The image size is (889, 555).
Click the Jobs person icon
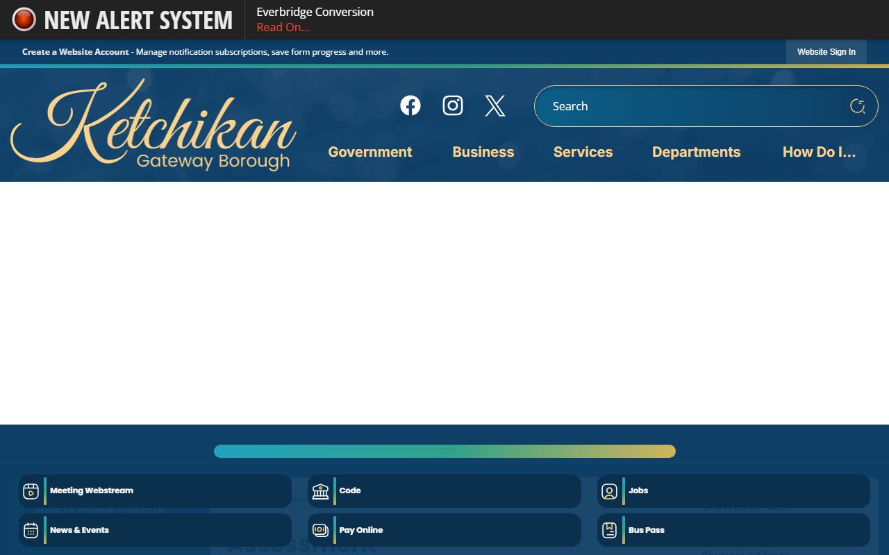pos(609,491)
